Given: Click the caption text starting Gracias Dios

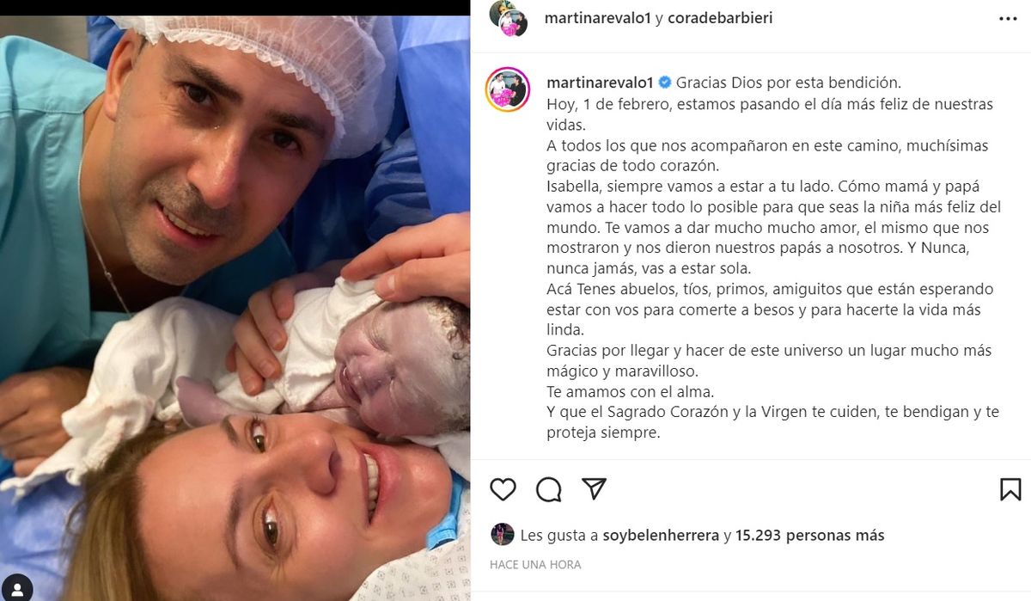Looking at the screenshot, I should [x=773, y=259].
